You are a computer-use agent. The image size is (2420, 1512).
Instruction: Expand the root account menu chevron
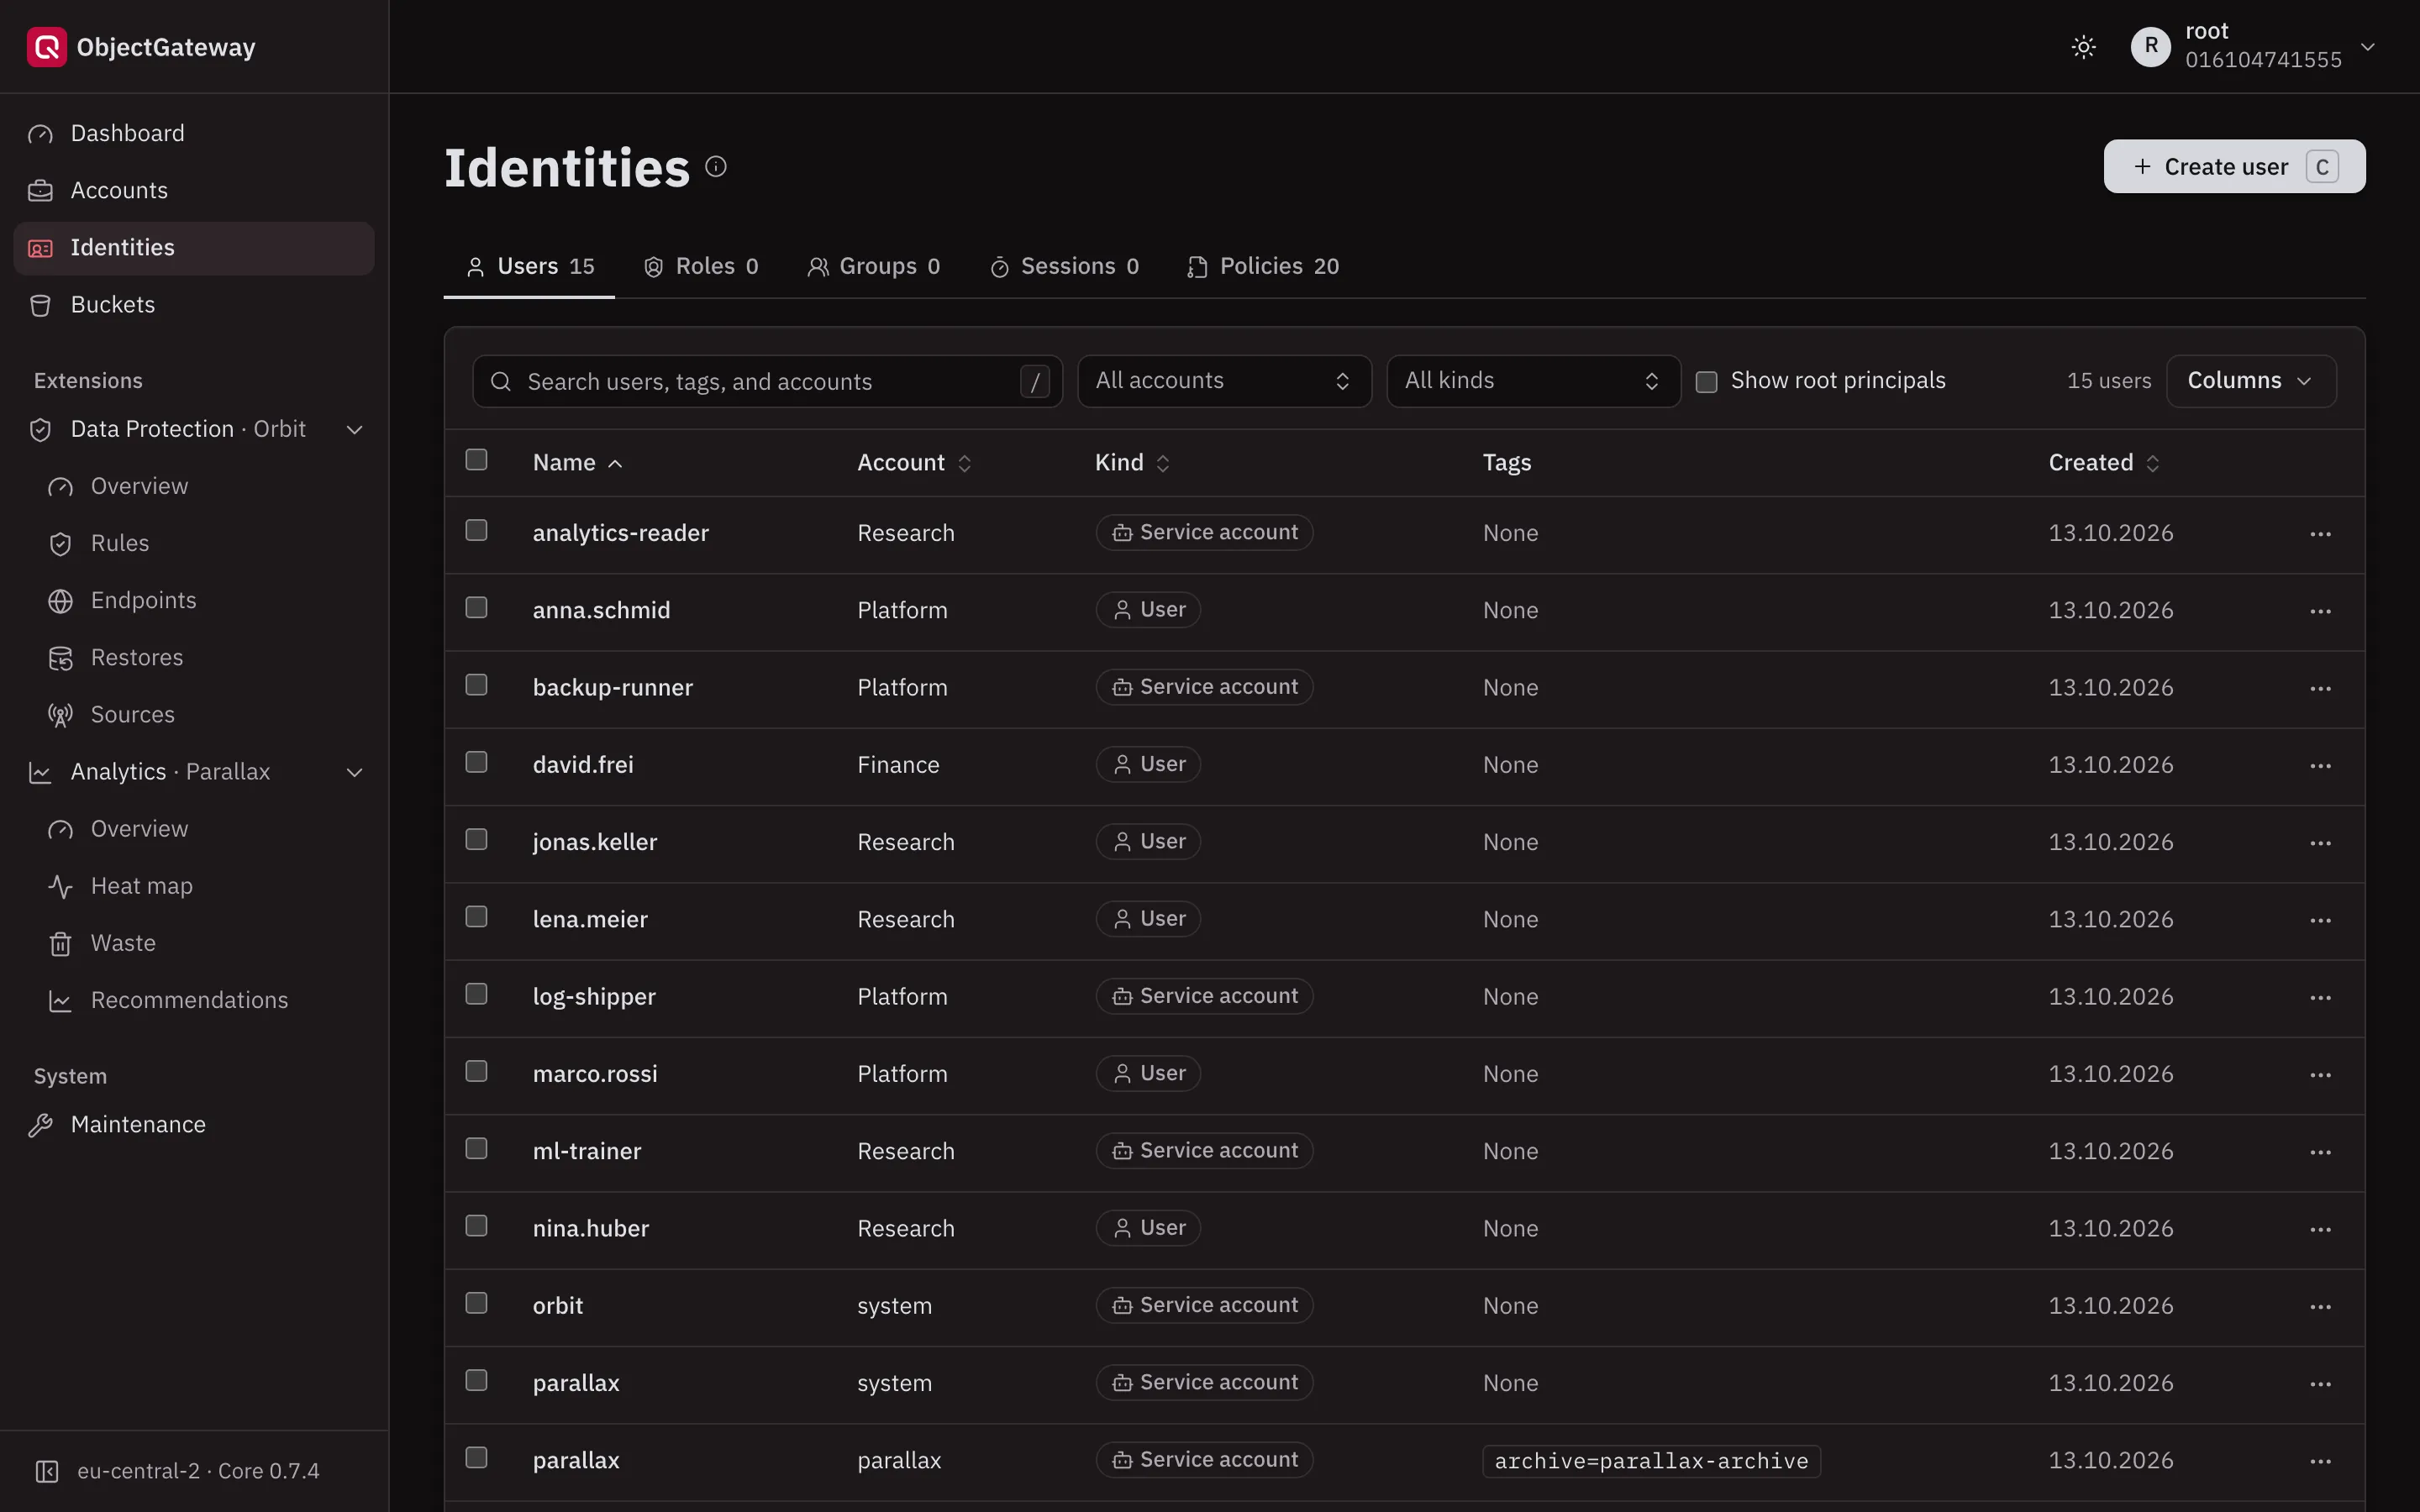(2367, 47)
